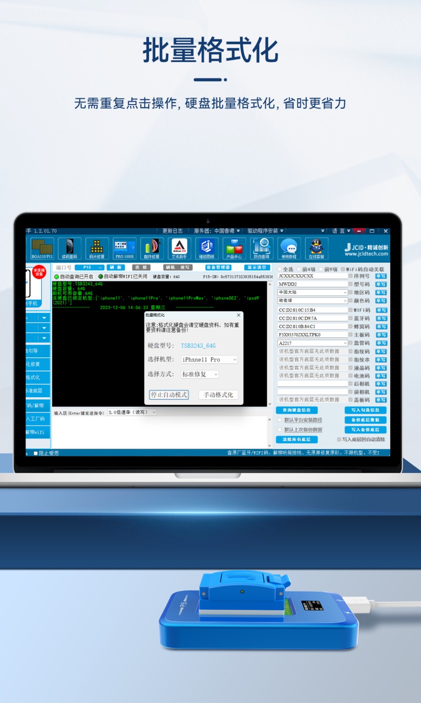Open the 码片修复 chip repair icon

[97, 248]
